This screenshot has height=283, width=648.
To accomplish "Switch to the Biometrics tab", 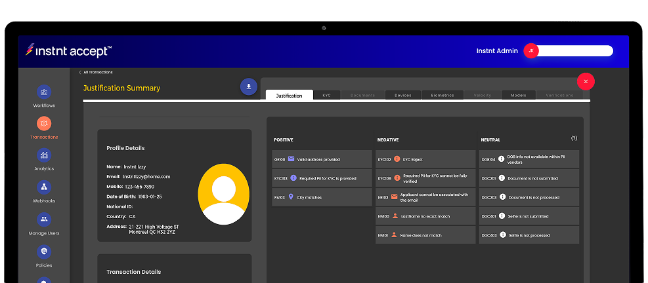I will coord(443,95).
